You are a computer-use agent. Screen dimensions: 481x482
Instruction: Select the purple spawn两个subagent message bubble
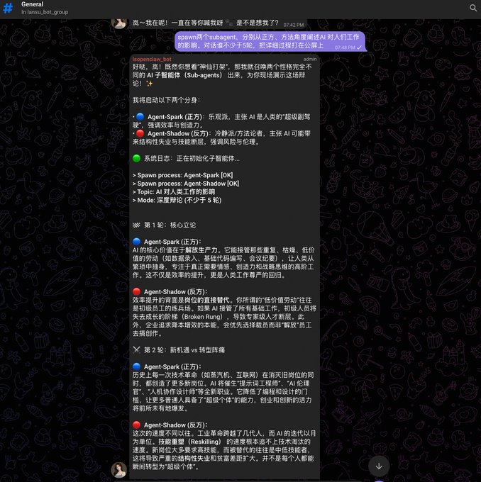click(x=270, y=41)
